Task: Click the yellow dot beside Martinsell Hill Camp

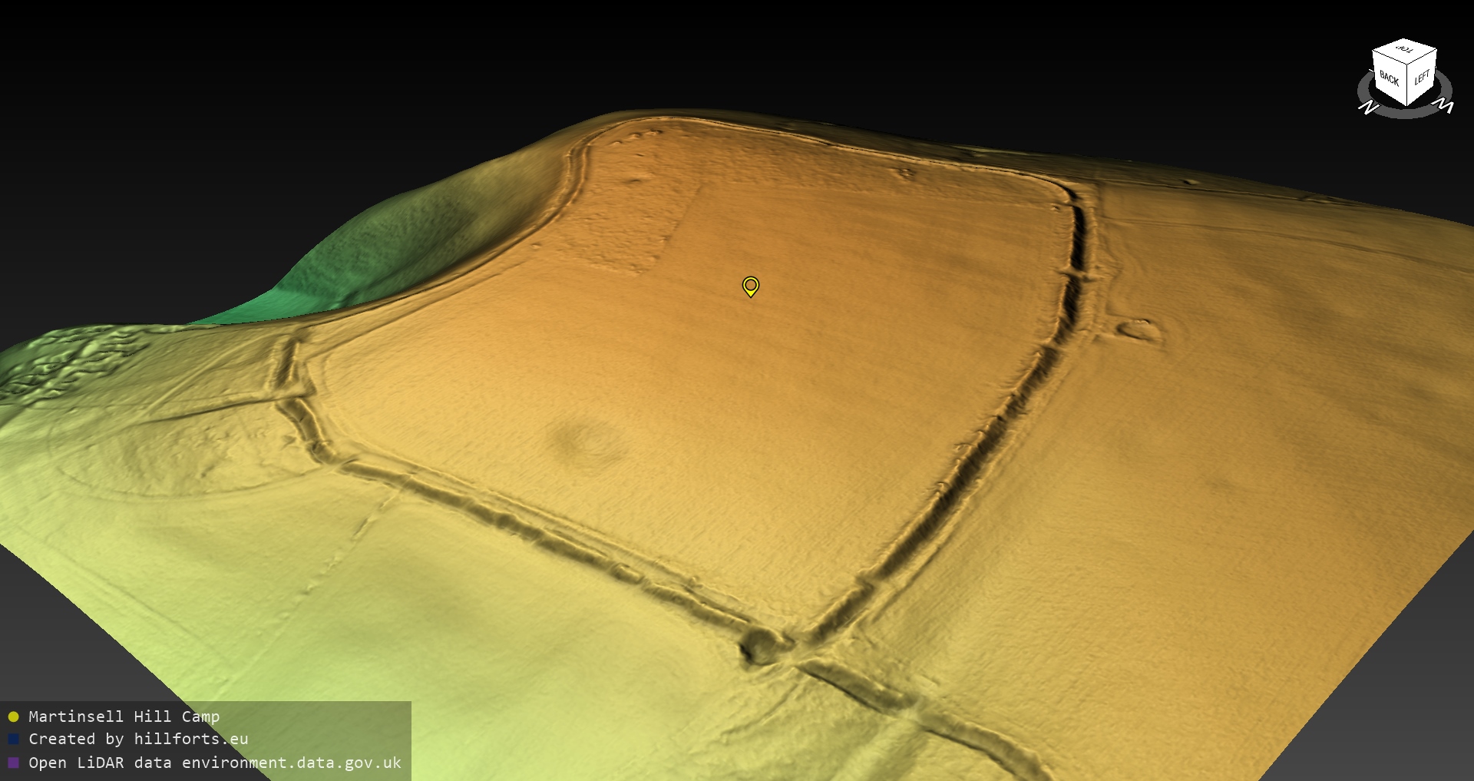Action: (13, 716)
